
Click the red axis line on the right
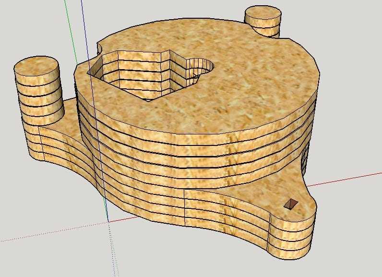[345, 180]
